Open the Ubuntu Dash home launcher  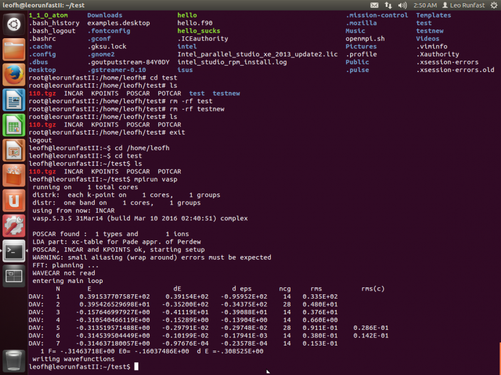click(x=14, y=24)
